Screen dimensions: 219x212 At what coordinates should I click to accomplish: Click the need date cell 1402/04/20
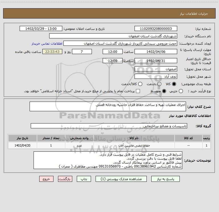pos(22,146)
